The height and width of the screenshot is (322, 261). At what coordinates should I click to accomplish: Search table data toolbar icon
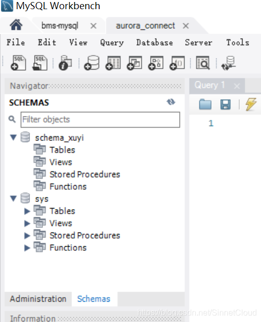point(203,63)
